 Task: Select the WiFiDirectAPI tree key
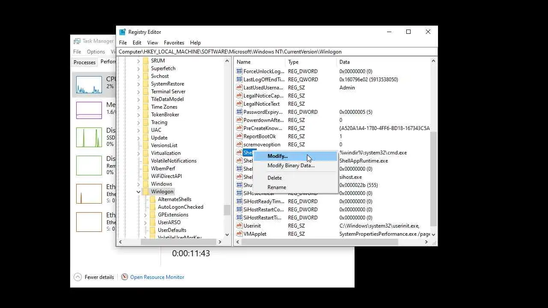tap(166, 176)
